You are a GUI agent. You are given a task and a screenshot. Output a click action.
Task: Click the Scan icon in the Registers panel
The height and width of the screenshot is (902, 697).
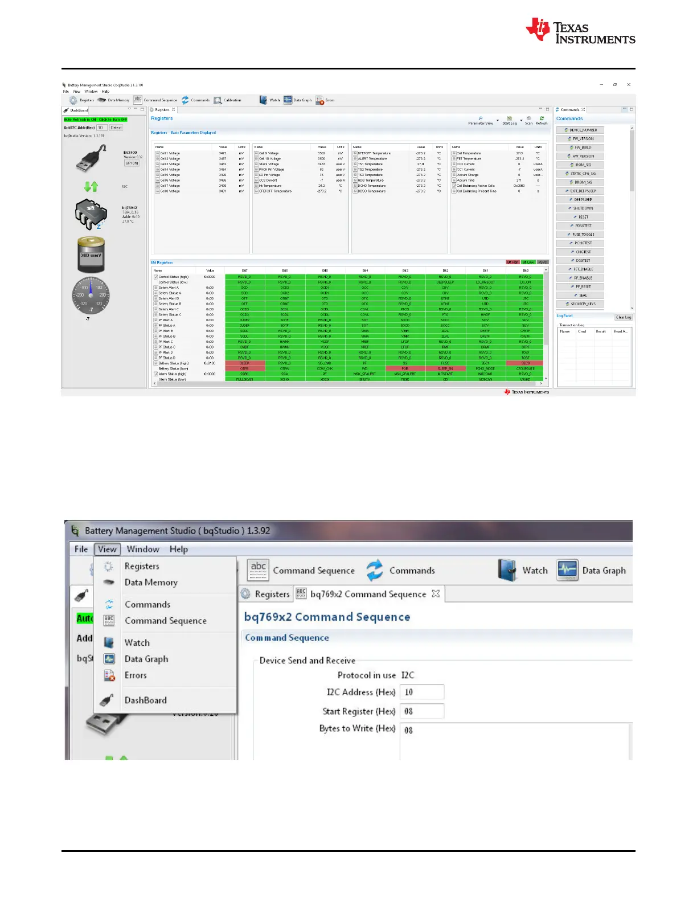(529, 118)
